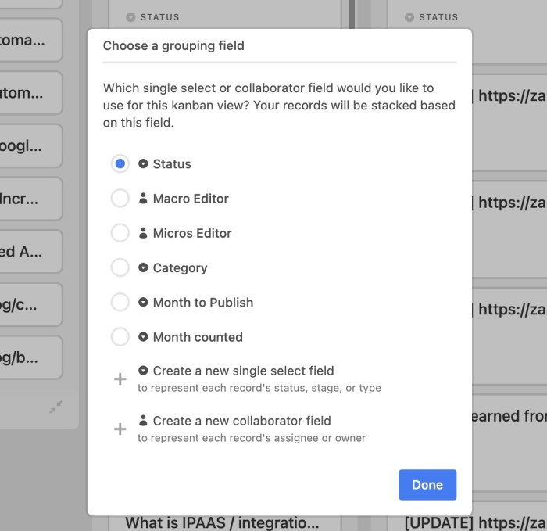Click single select icon beside Month counted
This screenshot has width=547, height=531.
pyautogui.click(x=143, y=336)
